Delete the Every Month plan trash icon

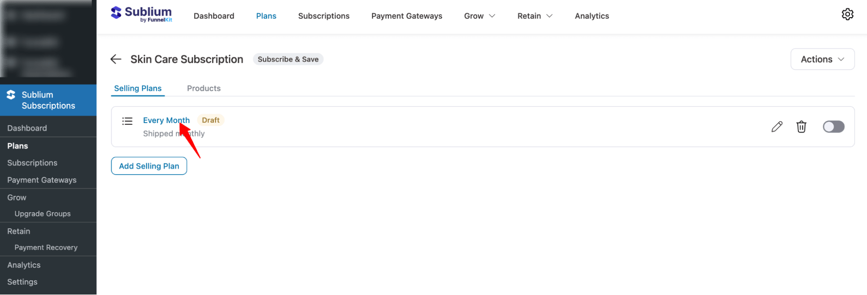pyautogui.click(x=801, y=126)
